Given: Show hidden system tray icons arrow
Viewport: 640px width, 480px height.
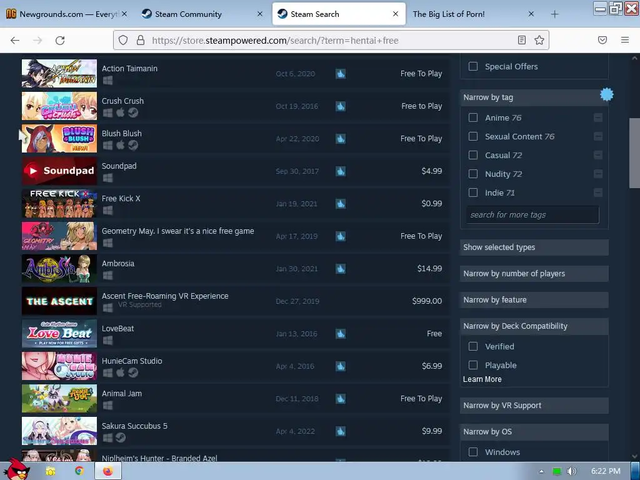Looking at the screenshot, I should [541, 471].
